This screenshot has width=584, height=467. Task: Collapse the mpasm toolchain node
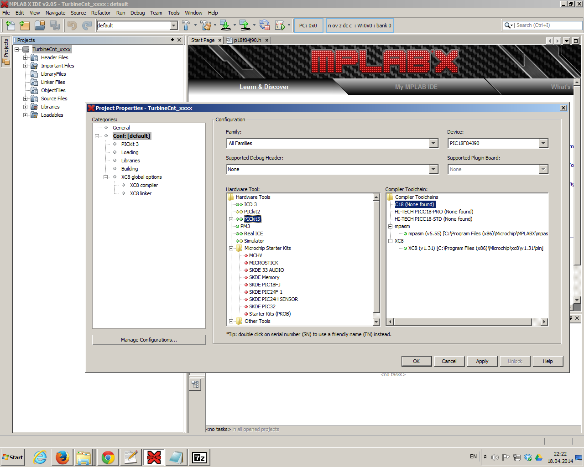click(391, 226)
